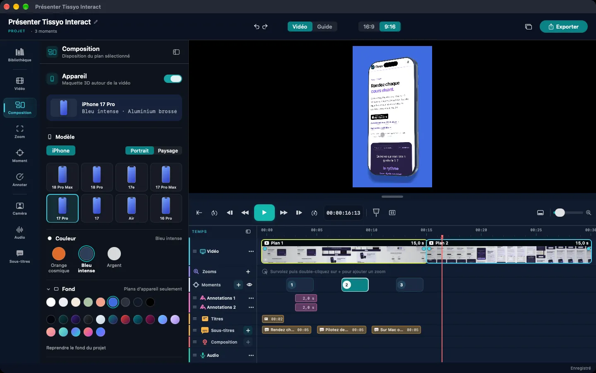Screen dimensions: 596x373
Task: Switch to the Vidéo mode tab
Action: pyautogui.click(x=300, y=27)
